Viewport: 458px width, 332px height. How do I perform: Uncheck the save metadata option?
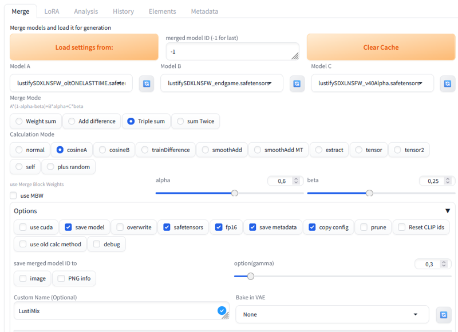(x=252, y=227)
